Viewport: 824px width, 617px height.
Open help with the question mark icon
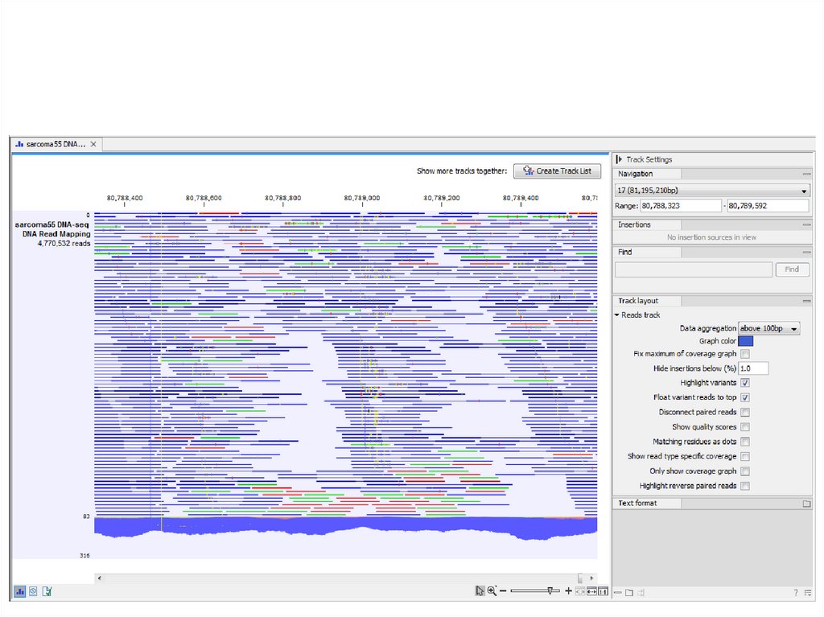pos(796,593)
